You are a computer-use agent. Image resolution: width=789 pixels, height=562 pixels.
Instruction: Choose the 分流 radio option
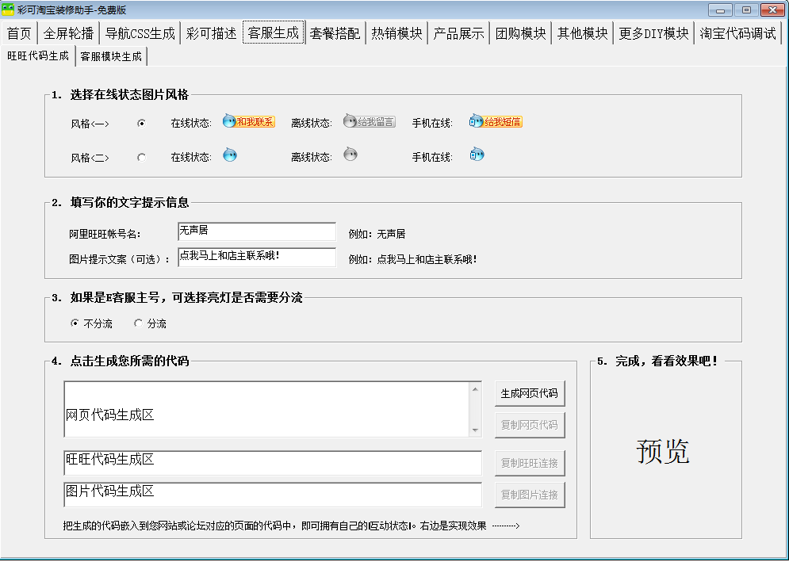coord(139,323)
